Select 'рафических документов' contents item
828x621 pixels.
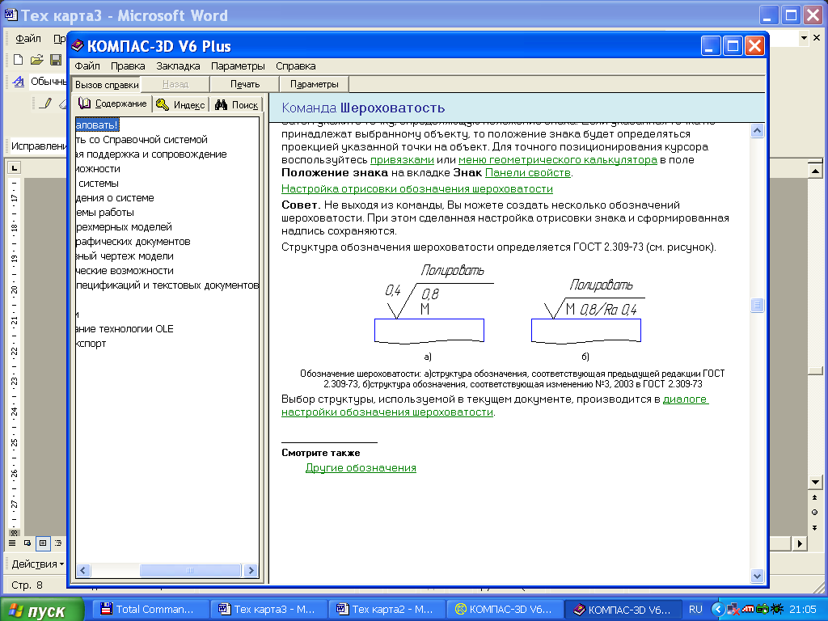133,242
